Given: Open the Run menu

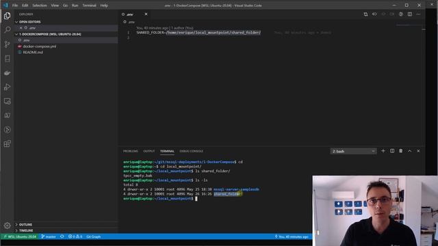Looking at the screenshot, I should (75, 5).
